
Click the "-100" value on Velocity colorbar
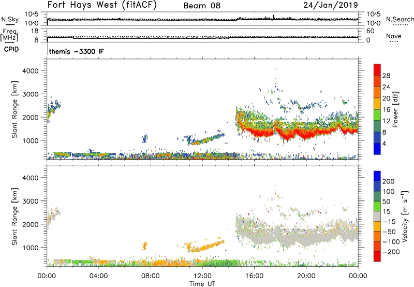click(391, 241)
